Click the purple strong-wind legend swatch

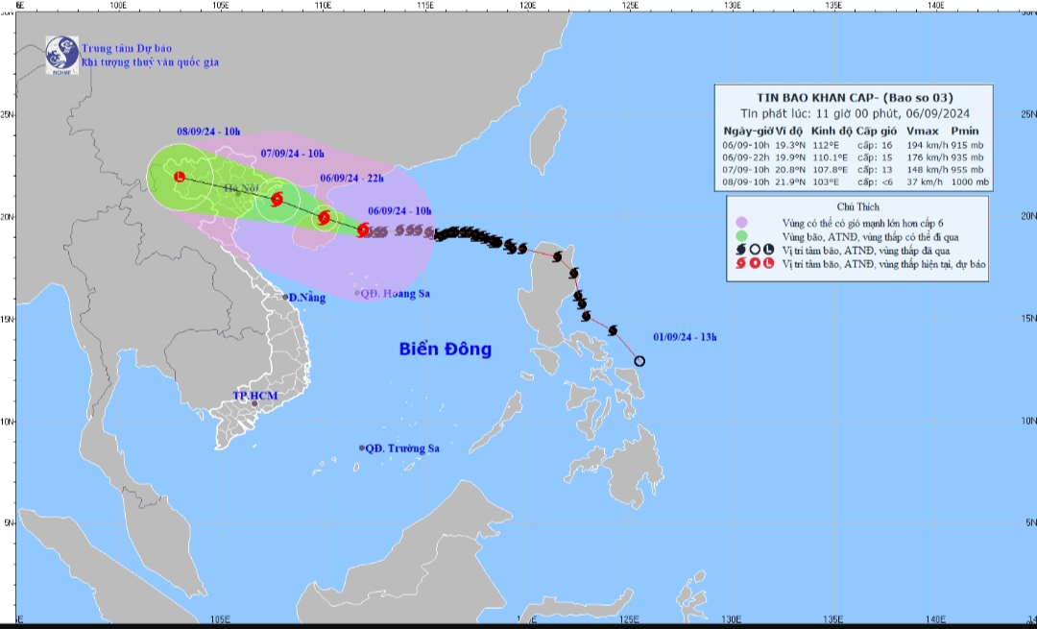[741, 222]
